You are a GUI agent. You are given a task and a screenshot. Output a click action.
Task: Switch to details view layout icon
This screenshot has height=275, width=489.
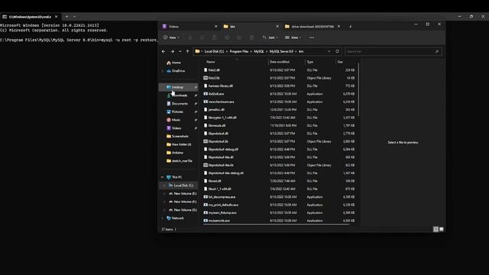pos(436,229)
